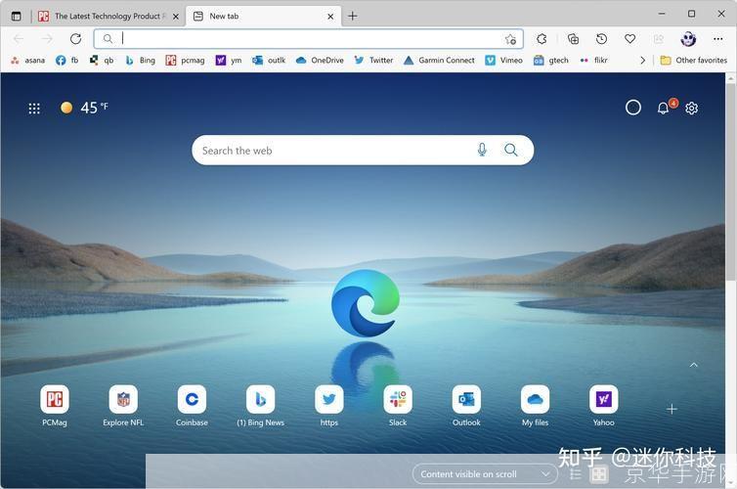Open the heart icon in the toolbar
The height and width of the screenshot is (489, 737).
tap(629, 39)
